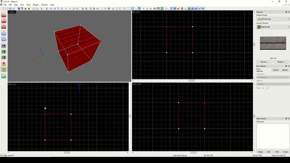290x163 pixels.
Task: Select the Magnify tool in left toolbar
Action: 4,20
